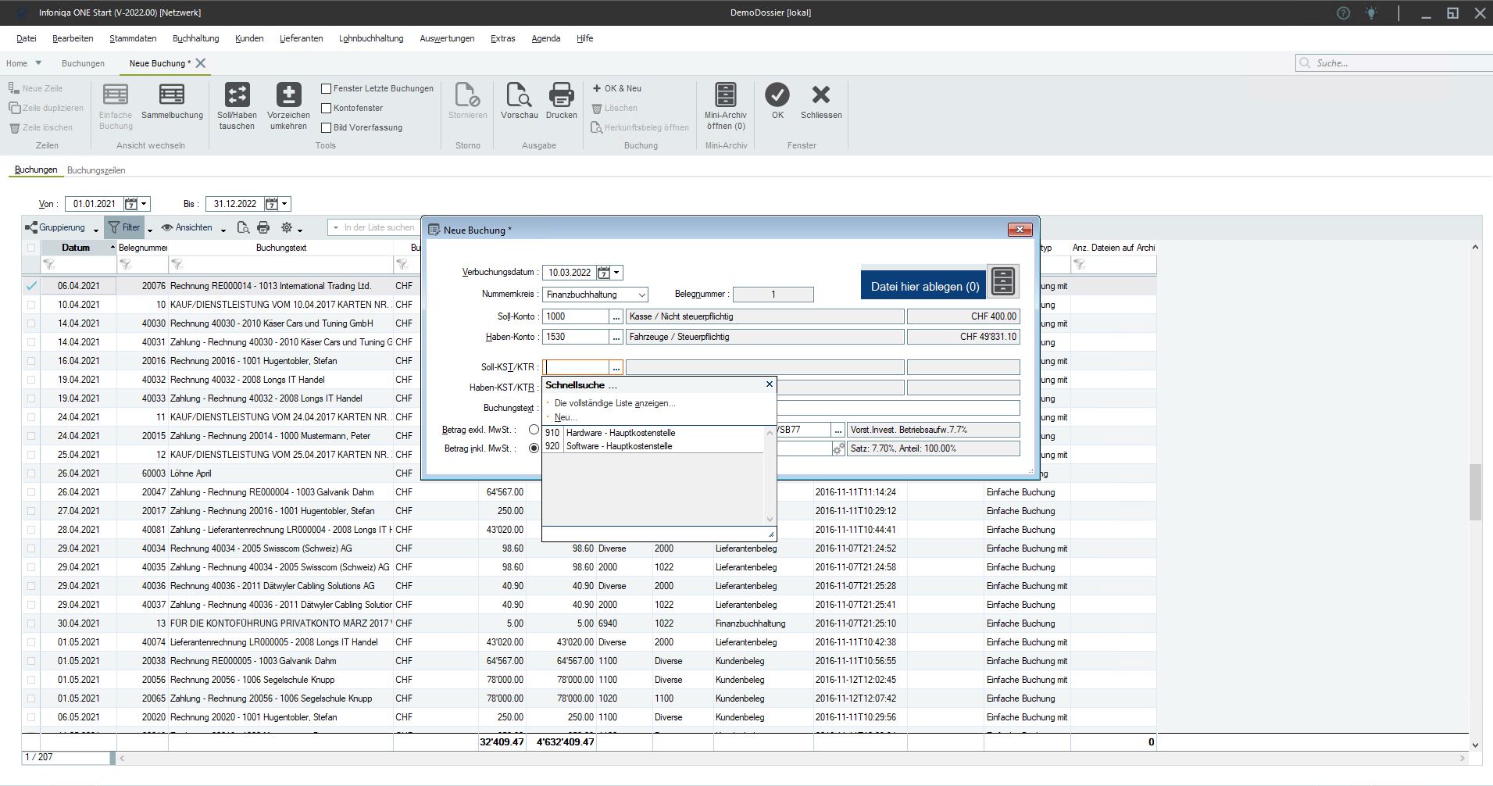The height and width of the screenshot is (786, 1493).
Task: Enable Fenster Letzte Buchungen checkbox
Action: (327, 88)
